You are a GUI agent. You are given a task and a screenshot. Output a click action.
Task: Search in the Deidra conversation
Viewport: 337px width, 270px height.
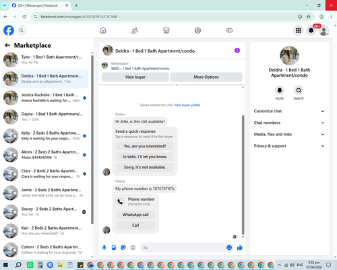pyautogui.click(x=299, y=90)
